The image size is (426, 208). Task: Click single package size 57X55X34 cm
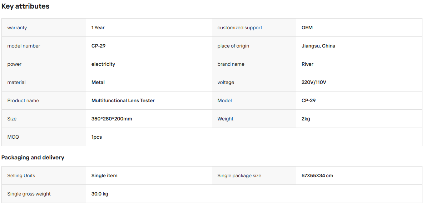point(317,176)
